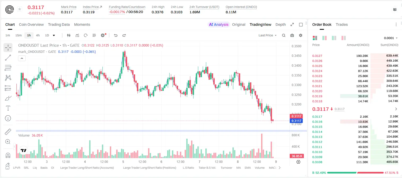Select the trend line drawing tool

click(x=8, y=58)
